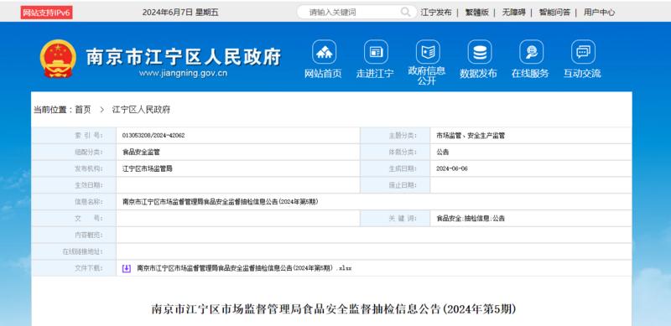Click the 政府信息公开 document icon
This screenshot has width=671, height=326.
[x=428, y=52]
